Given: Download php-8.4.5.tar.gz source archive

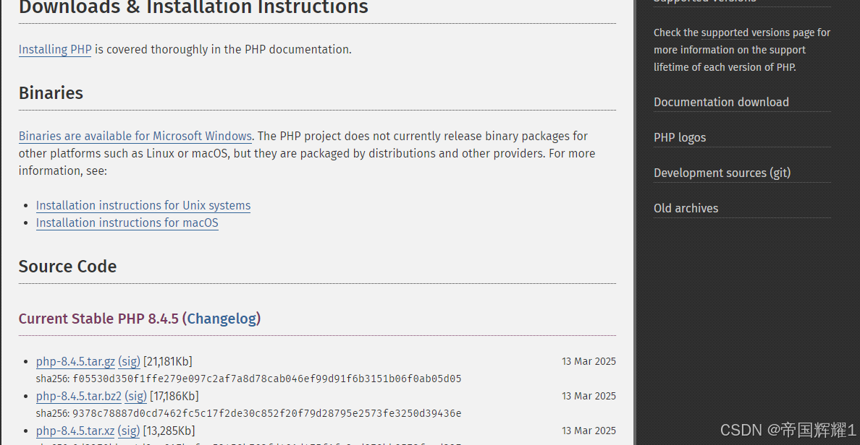Looking at the screenshot, I should pyautogui.click(x=76, y=362).
